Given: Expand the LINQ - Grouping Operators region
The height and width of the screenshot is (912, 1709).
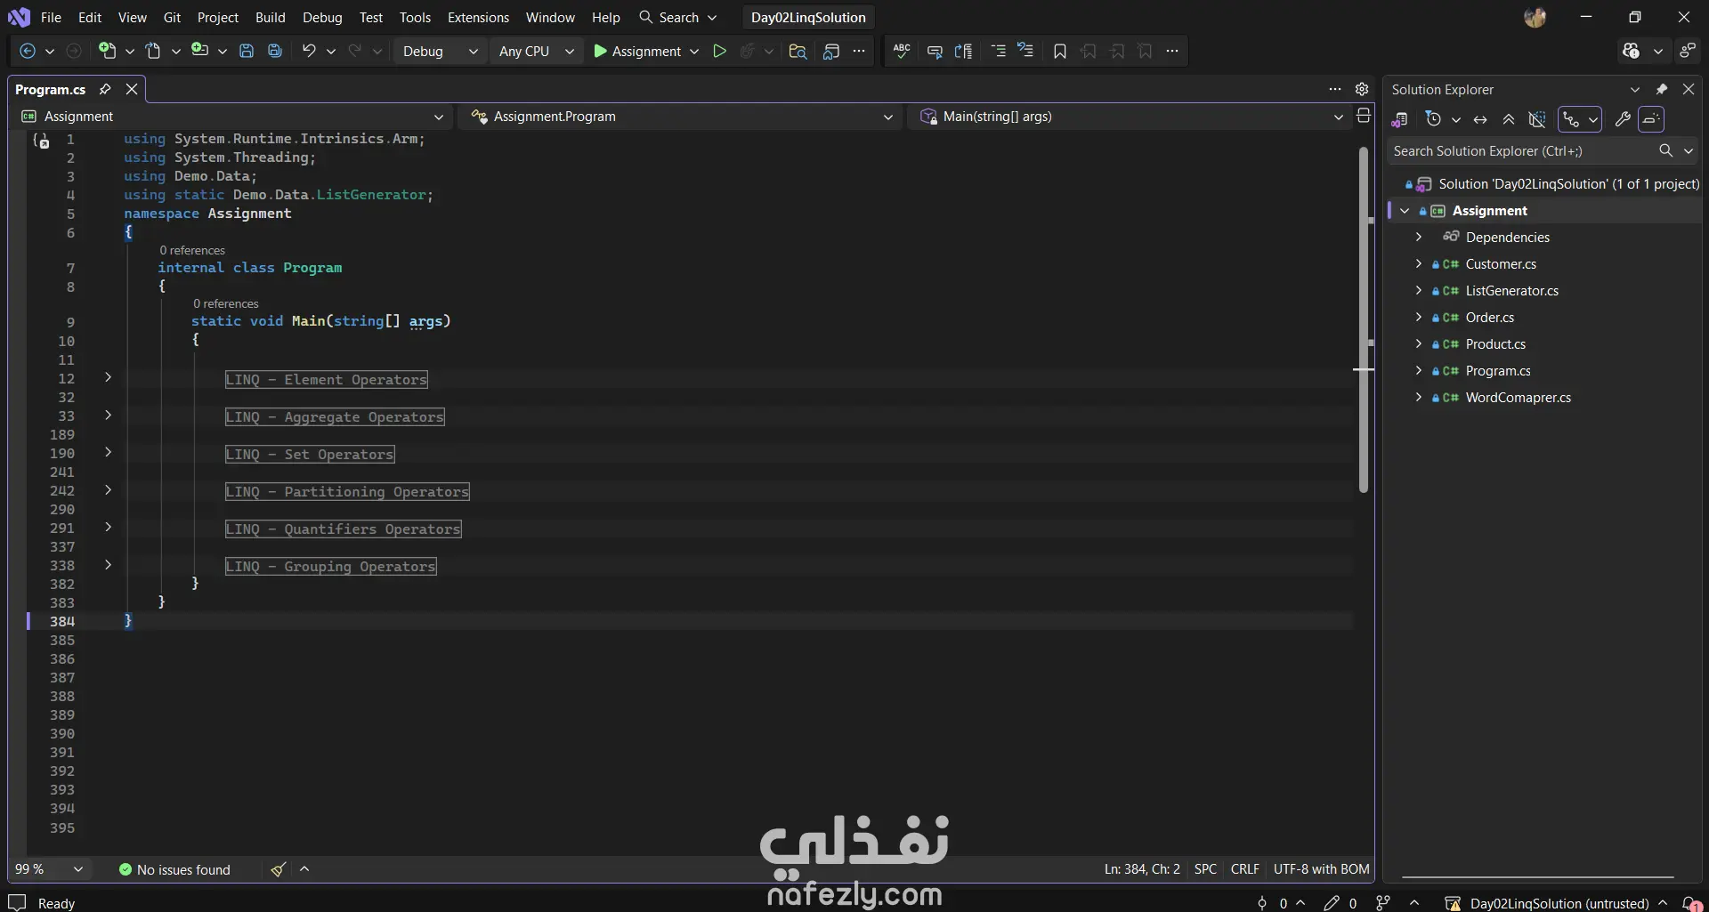Looking at the screenshot, I should (108, 564).
